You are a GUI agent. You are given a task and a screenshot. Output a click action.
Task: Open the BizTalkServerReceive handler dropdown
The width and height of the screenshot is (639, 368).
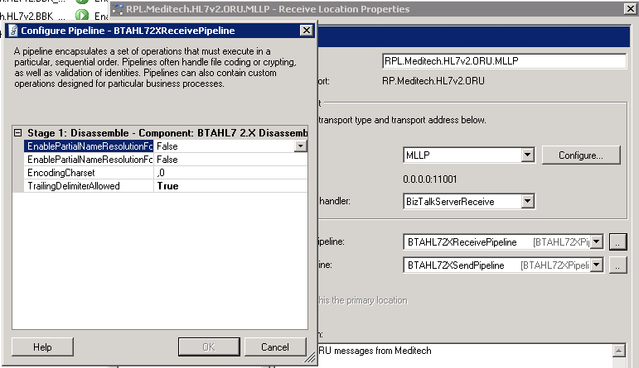tap(527, 201)
